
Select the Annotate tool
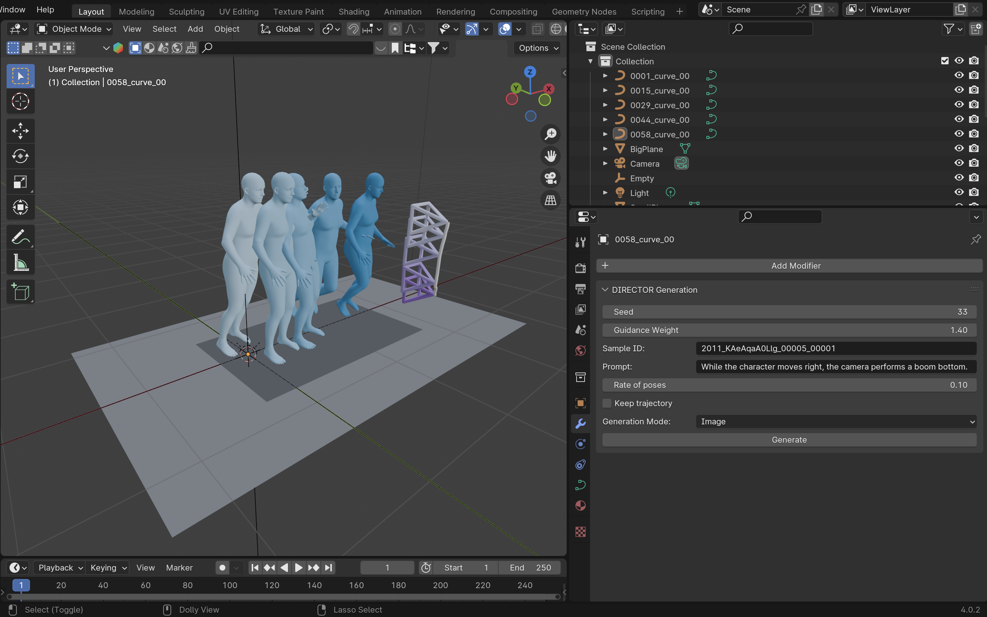click(x=20, y=237)
